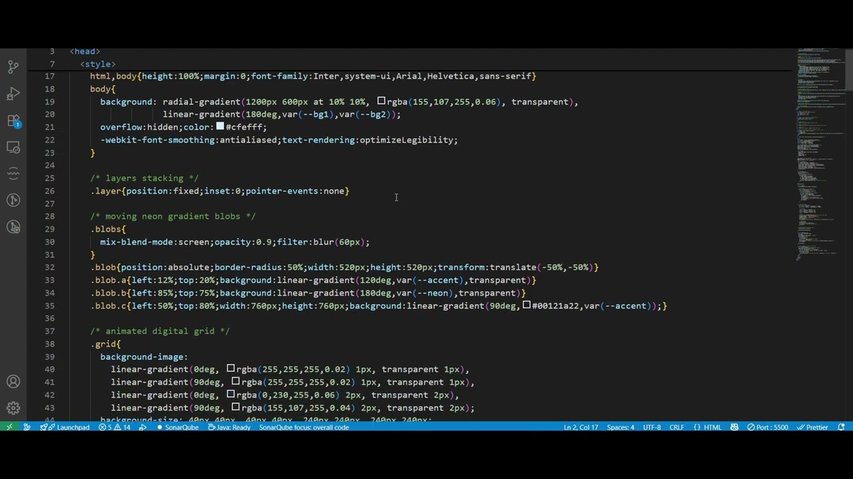Click the #00121a22 color swatch
This screenshot has width=853, height=479.
click(x=526, y=305)
